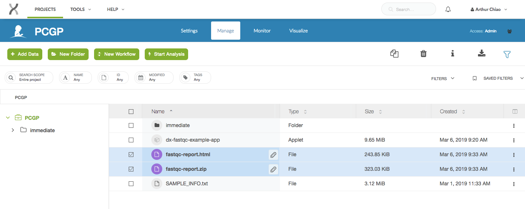The height and width of the screenshot is (209, 525).
Task: Click purple file icon of fastqc-report.html
Action: click(x=157, y=154)
